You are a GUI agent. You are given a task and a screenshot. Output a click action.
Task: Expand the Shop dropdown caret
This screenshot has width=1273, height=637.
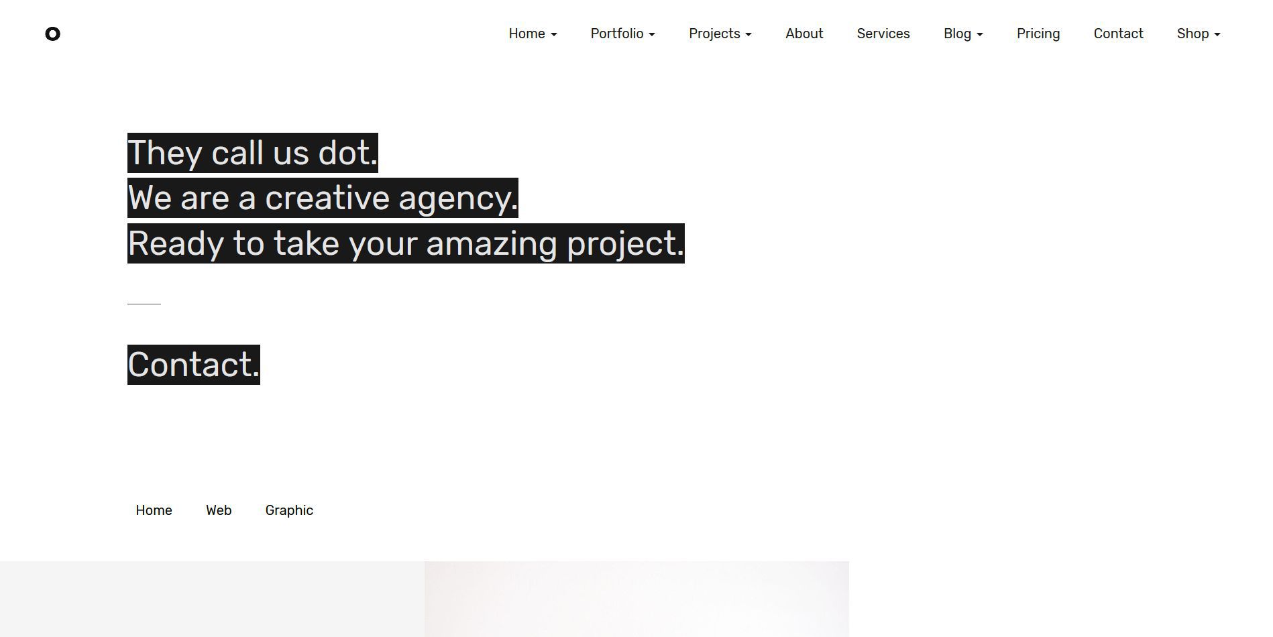(x=1217, y=34)
